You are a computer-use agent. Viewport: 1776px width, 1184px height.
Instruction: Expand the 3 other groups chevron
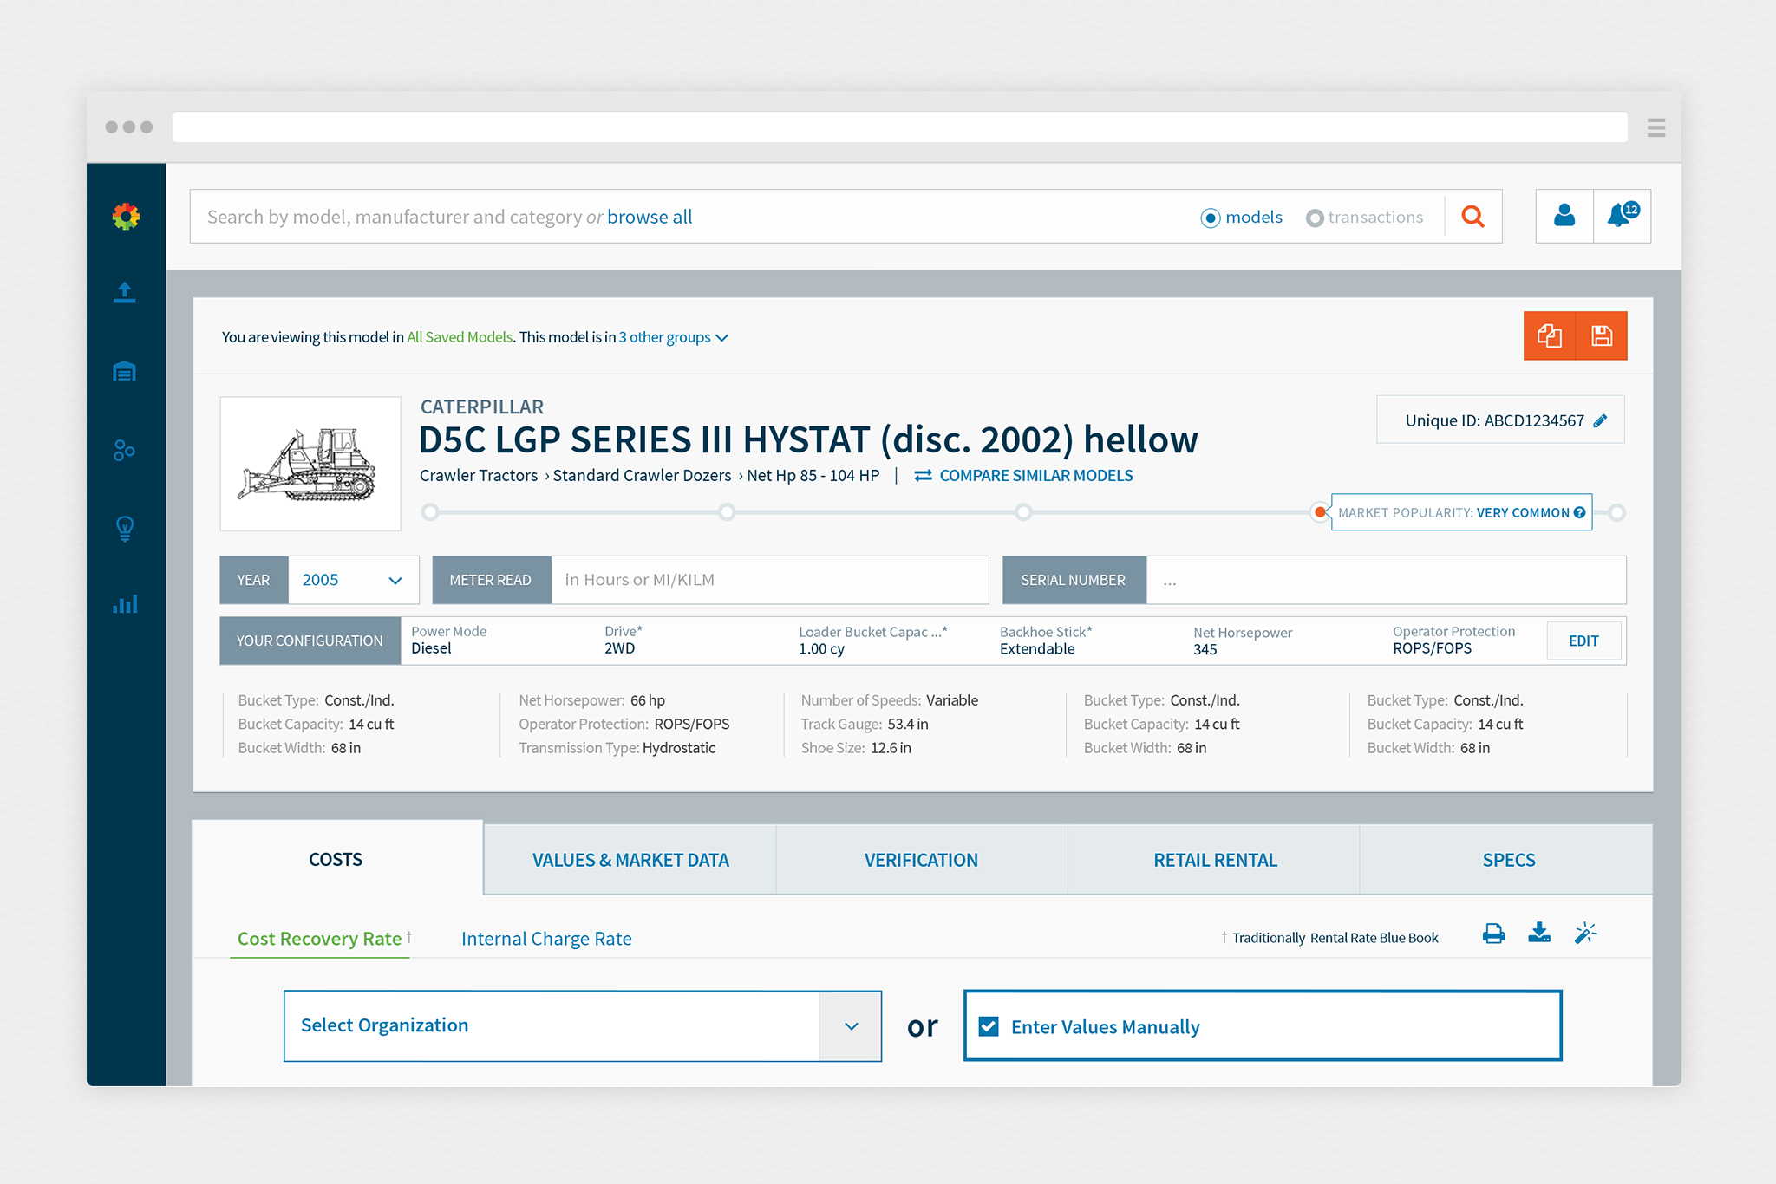pos(721,338)
